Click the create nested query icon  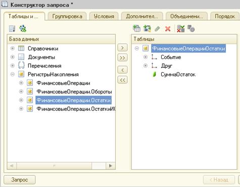[x=147, y=28]
